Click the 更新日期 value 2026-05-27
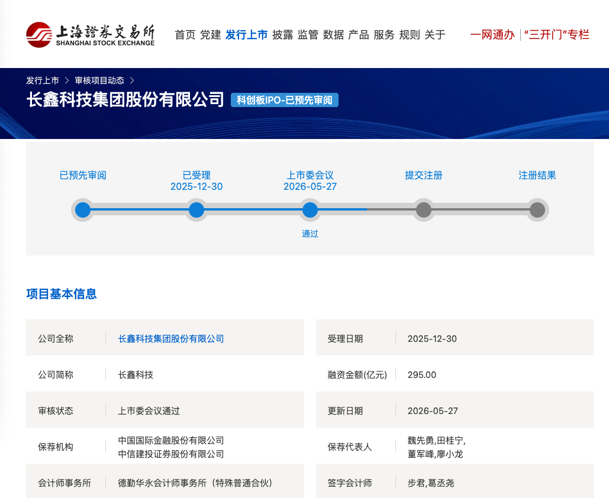Image resolution: width=609 pixels, height=498 pixels. pos(433,411)
